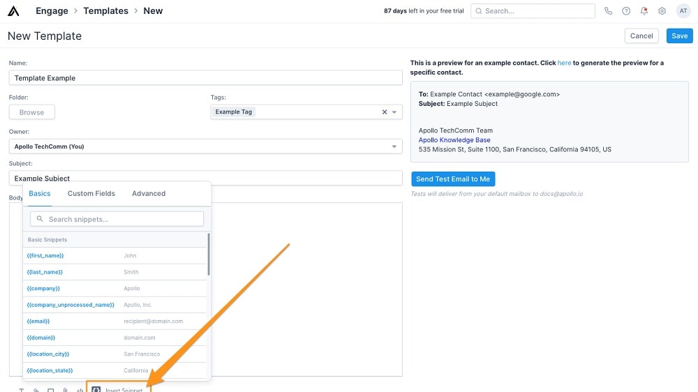Expand the Tags dropdown arrow
The width and height of the screenshot is (698, 392).
[x=394, y=112]
